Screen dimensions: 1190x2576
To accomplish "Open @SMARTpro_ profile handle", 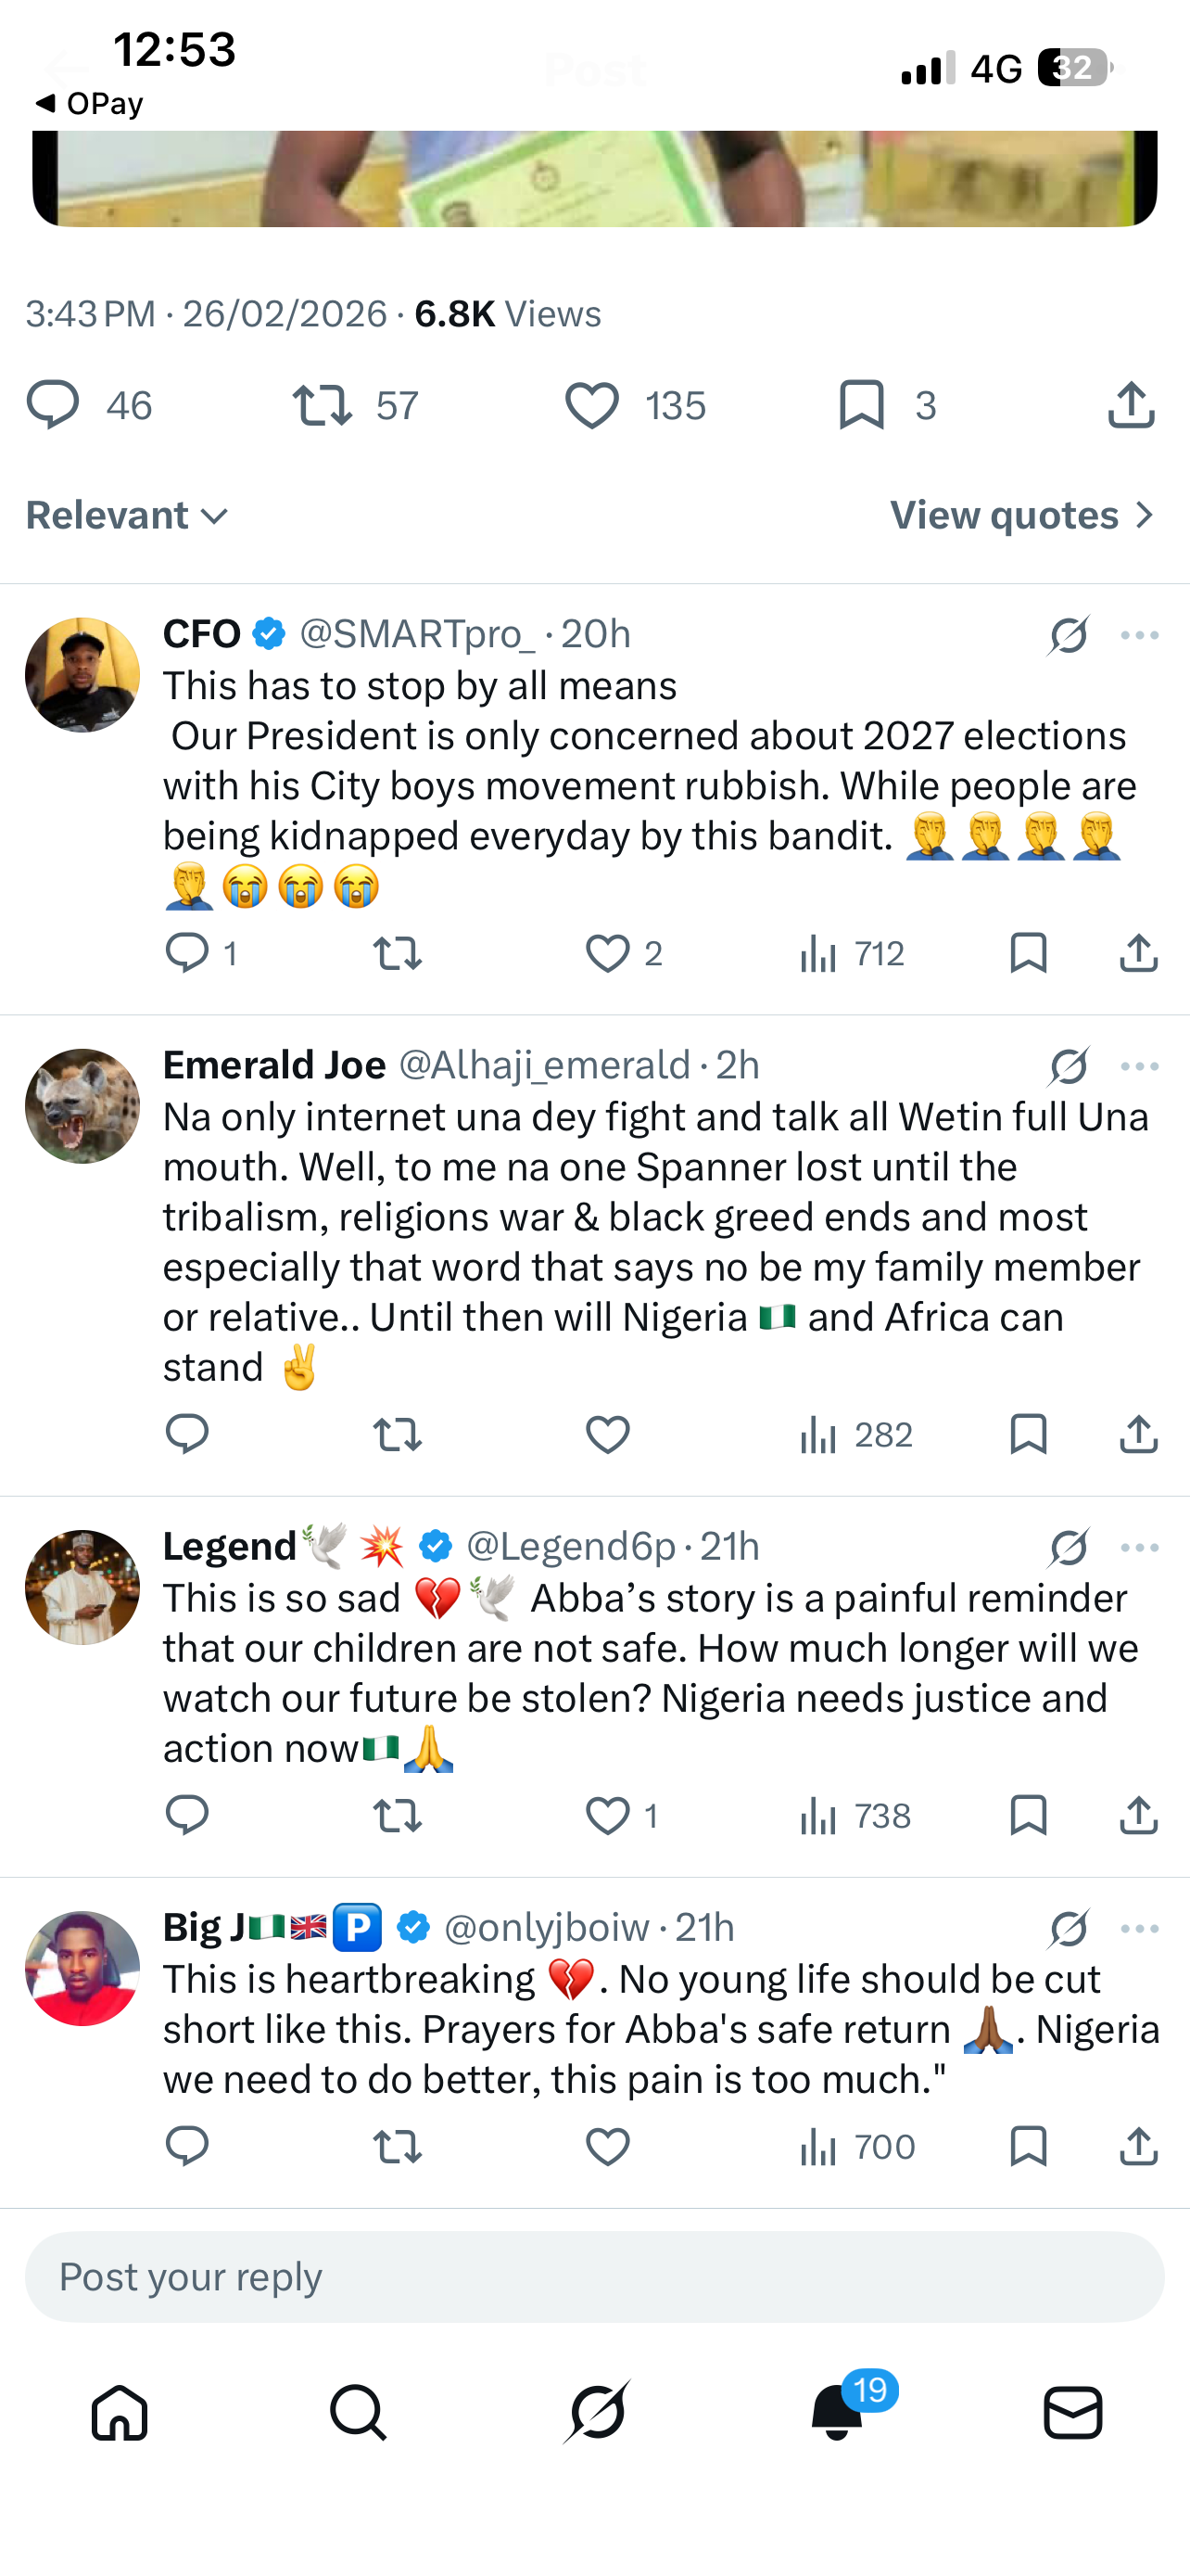I will click(x=418, y=634).
